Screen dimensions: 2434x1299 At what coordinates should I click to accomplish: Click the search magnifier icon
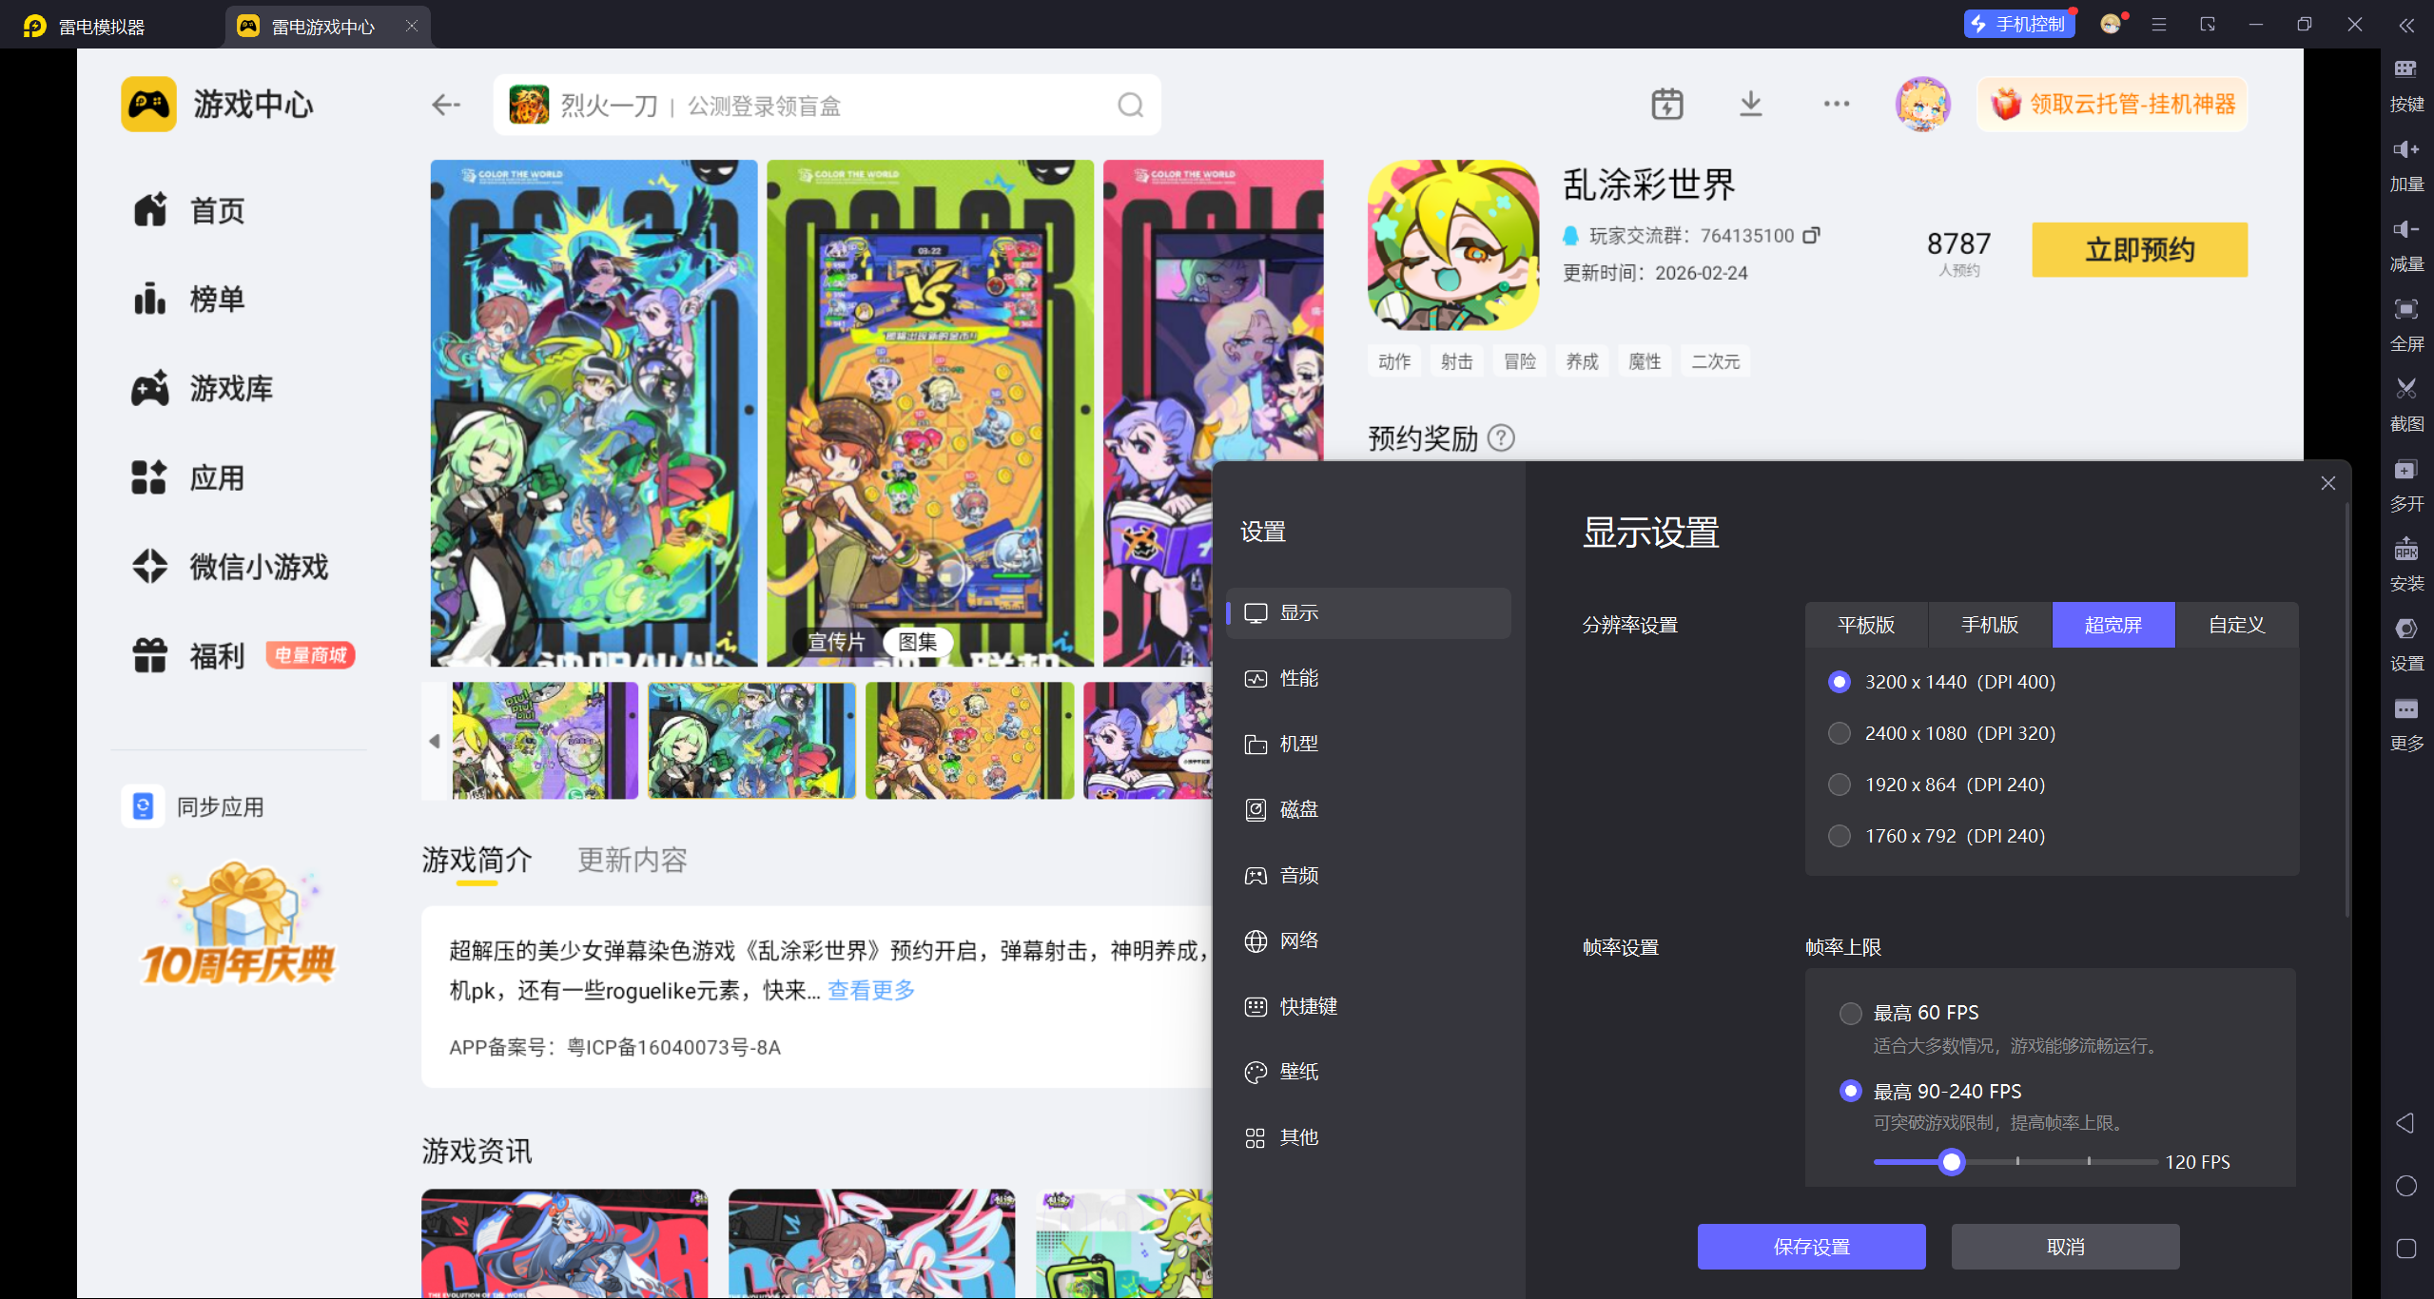[x=1130, y=105]
